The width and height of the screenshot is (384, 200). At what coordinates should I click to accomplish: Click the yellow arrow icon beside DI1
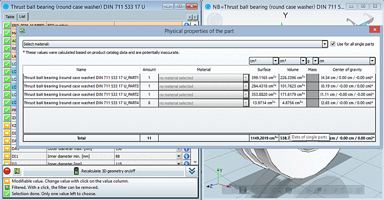tap(7, 156)
